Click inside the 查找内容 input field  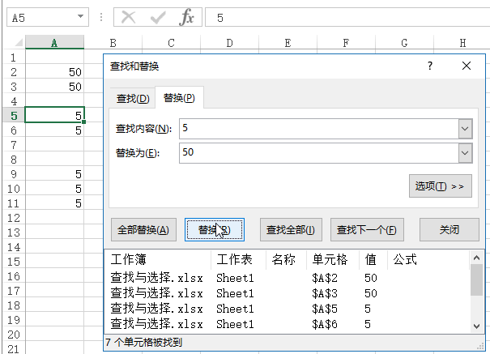point(316,128)
